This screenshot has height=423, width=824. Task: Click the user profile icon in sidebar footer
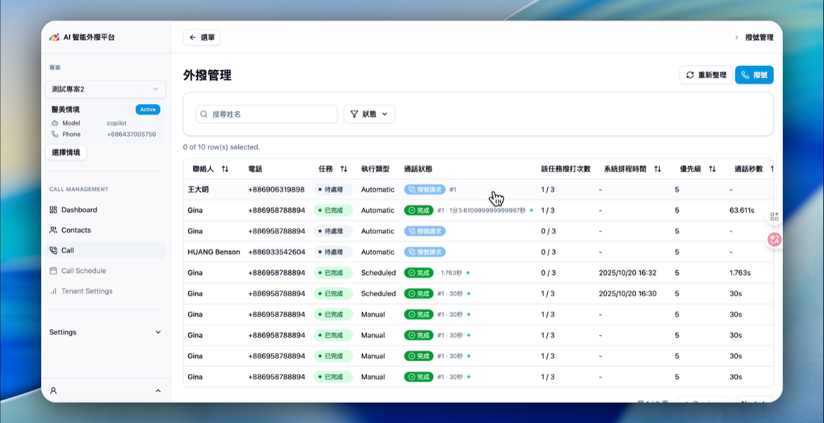(x=53, y=391)
